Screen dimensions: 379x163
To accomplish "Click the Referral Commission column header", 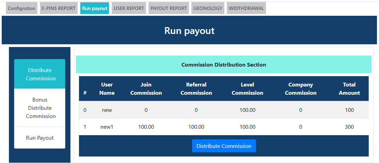I will [196, 89].
